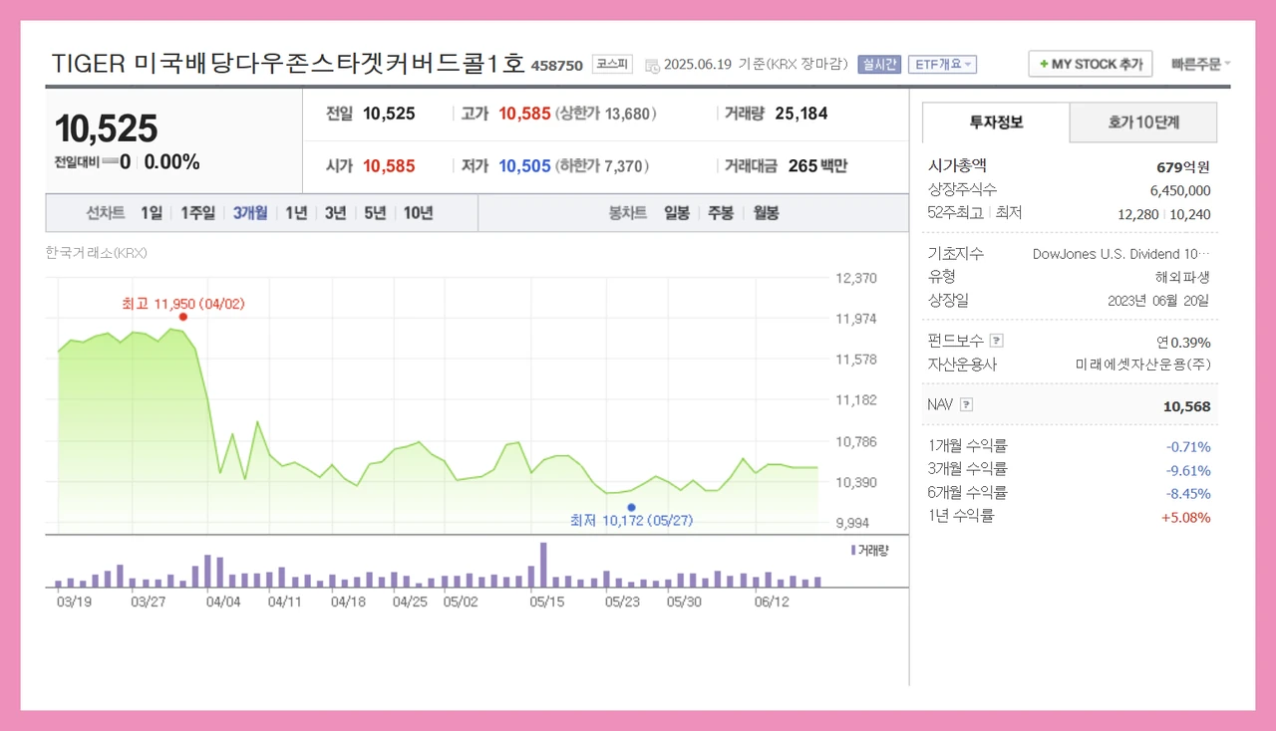Click the red 최고 11,950 marker on chart
This screenshot has width=1276, height=731.
tap(182, 317)
